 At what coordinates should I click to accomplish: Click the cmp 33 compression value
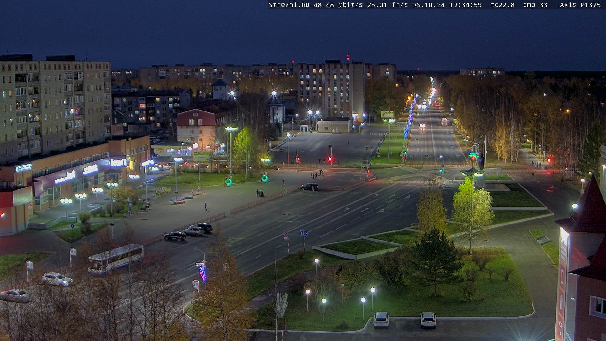click(535, 5)
